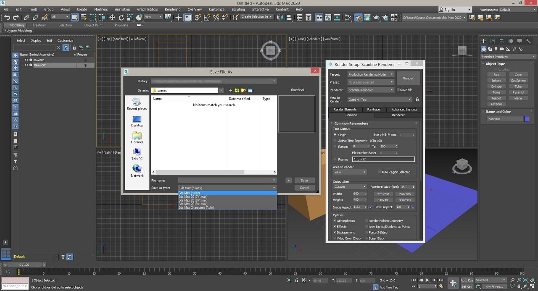The width and height of the screenshot is (538, 291).
Task: Open the Rendering menu
Action: (x=172, y=9)
